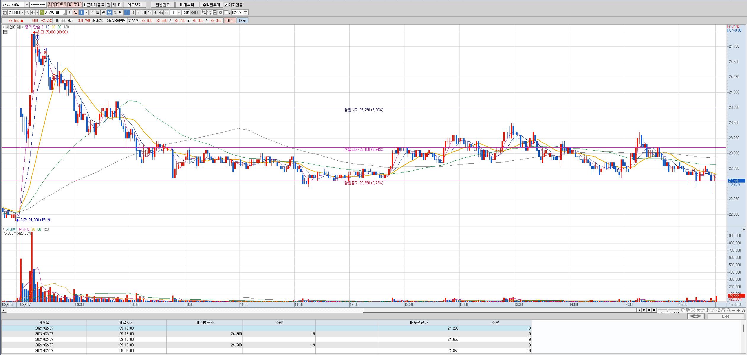Toggle the 계좌연동 checkbox
This screenshot has height=355, width=747.
(x=226, y=5)
